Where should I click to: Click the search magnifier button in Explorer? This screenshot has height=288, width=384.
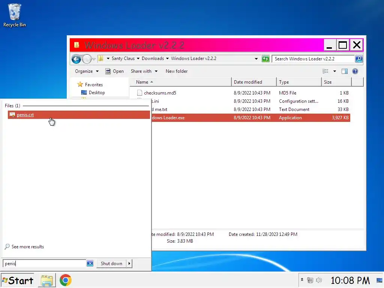click(x=359, y=59)
